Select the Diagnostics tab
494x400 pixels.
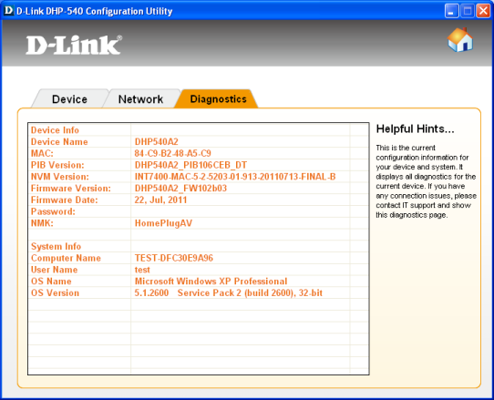coord(218,99)
